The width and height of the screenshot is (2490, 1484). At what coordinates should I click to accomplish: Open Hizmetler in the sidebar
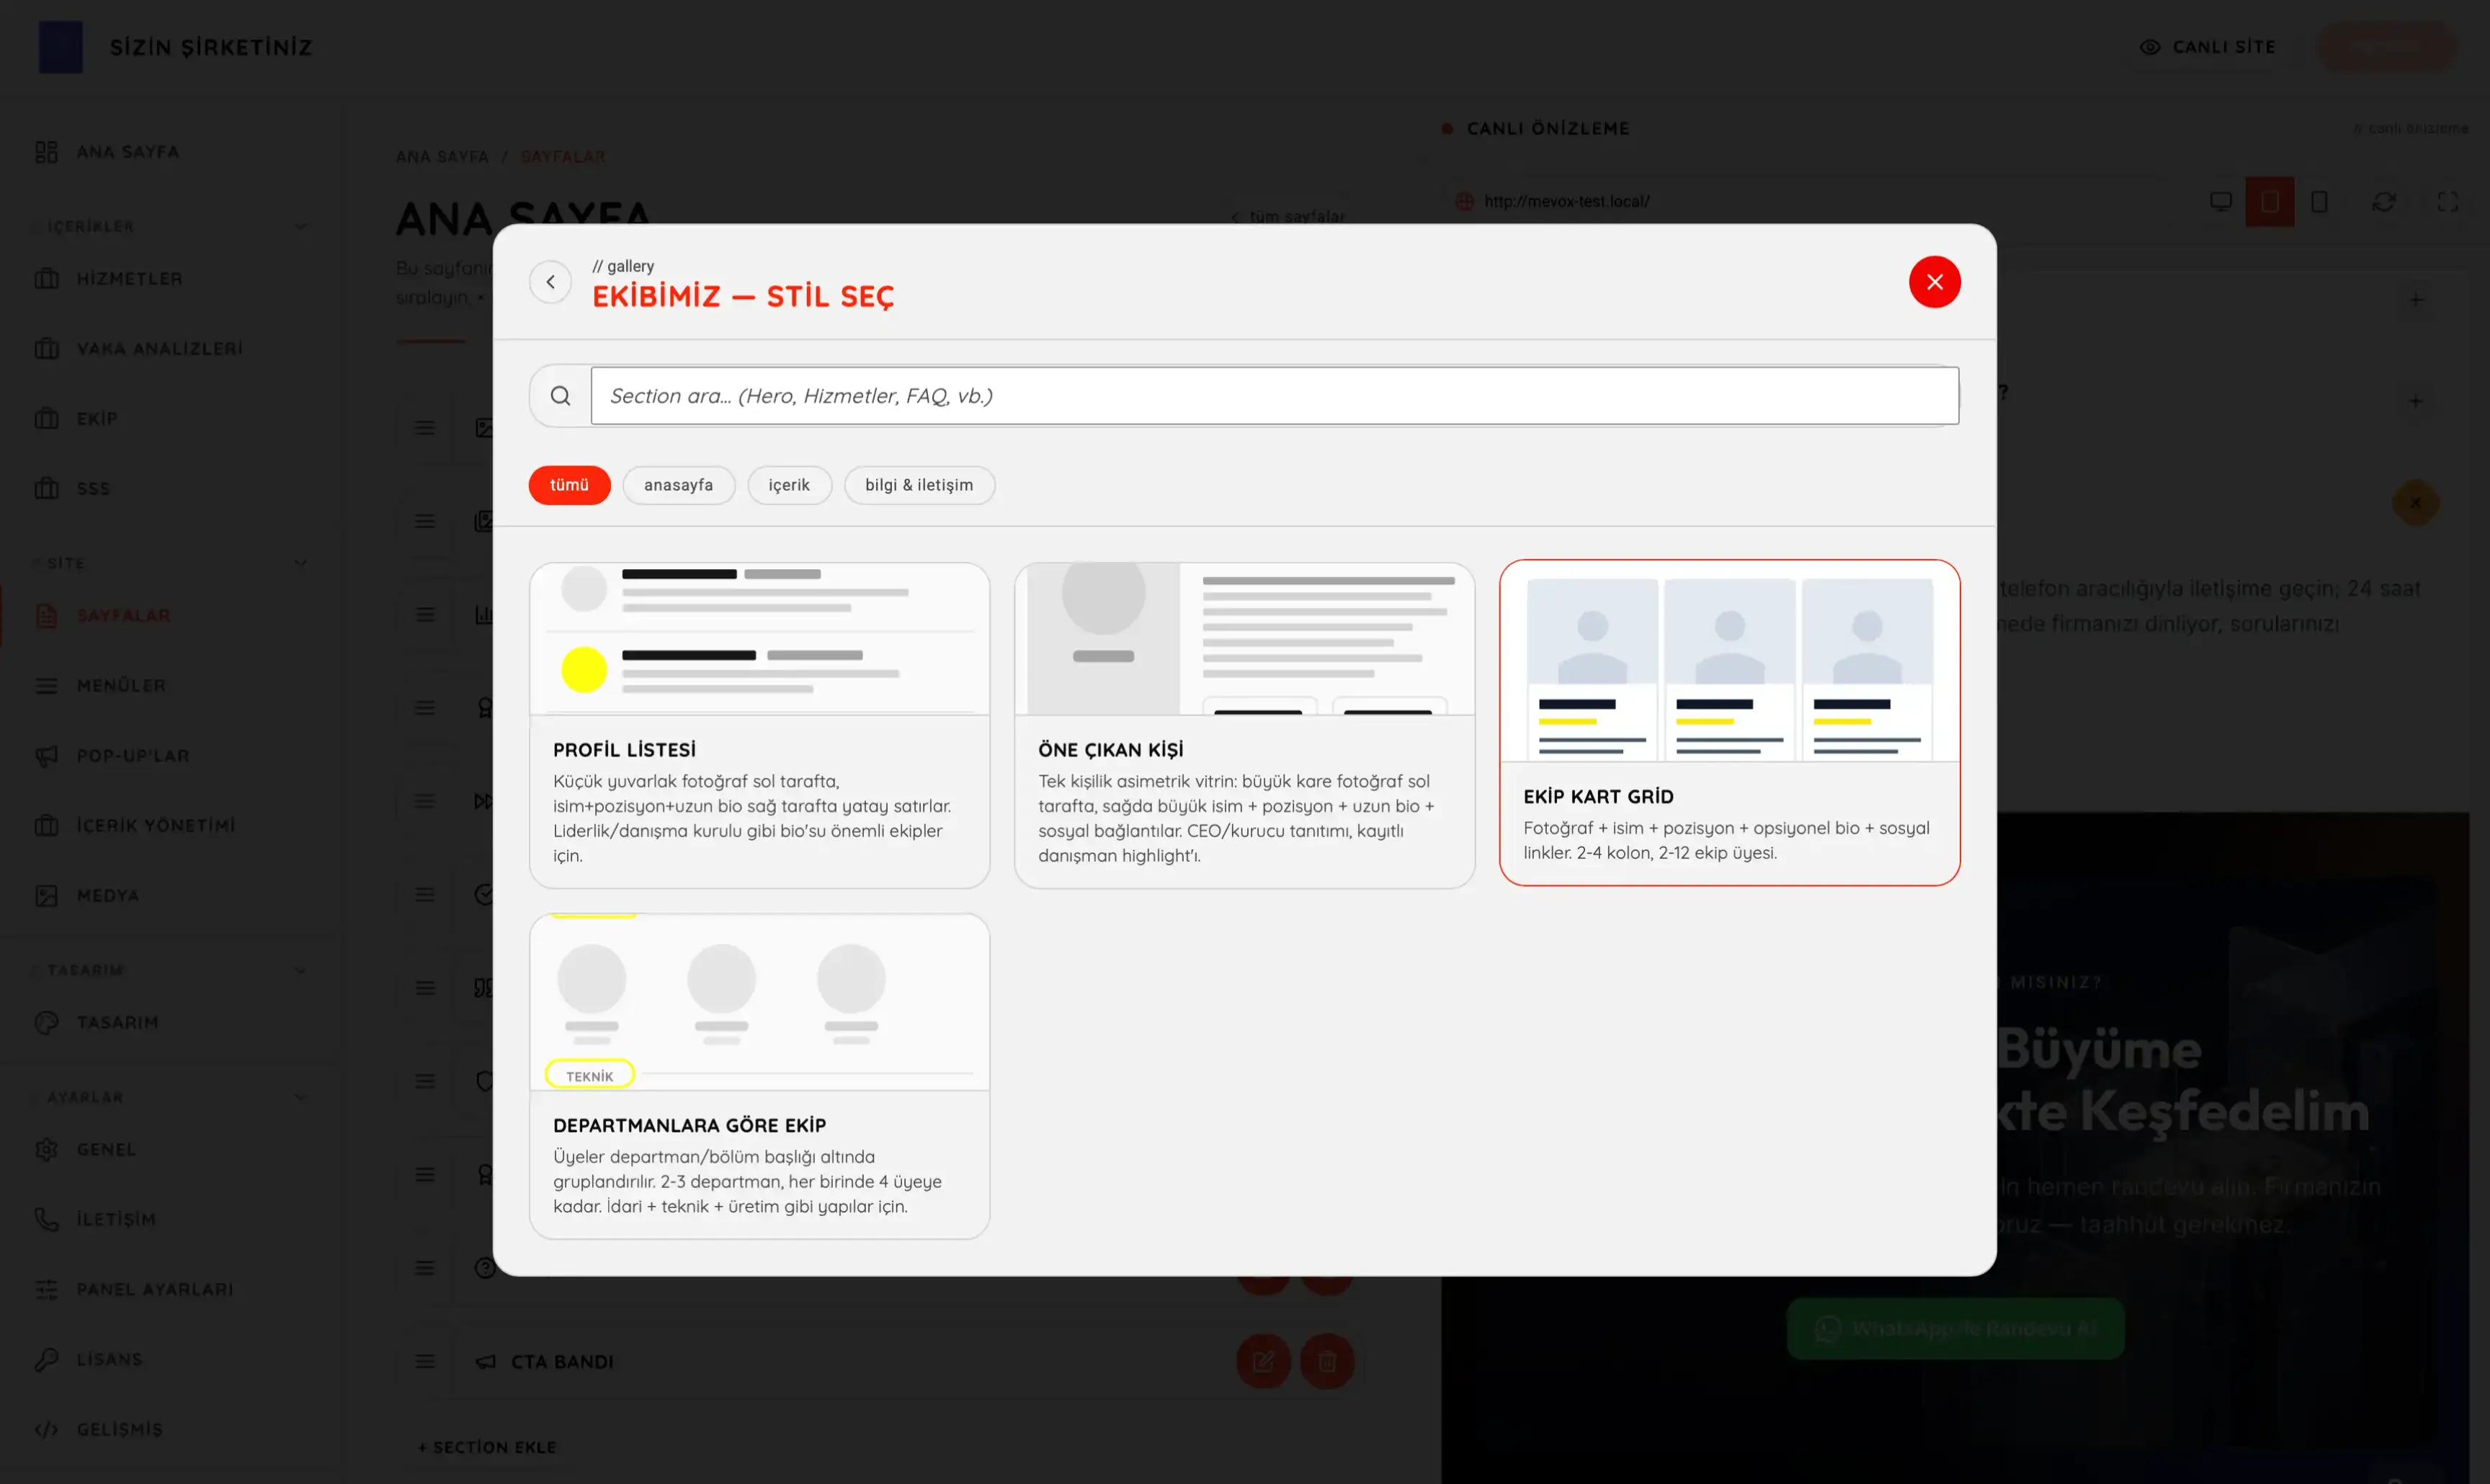[x=129, y=279]
